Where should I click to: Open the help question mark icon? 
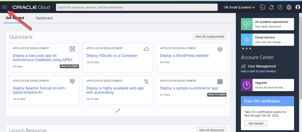[280, 7]
